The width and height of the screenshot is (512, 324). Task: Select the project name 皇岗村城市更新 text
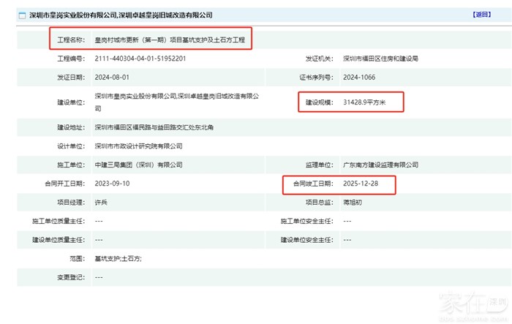pos(170,39)
